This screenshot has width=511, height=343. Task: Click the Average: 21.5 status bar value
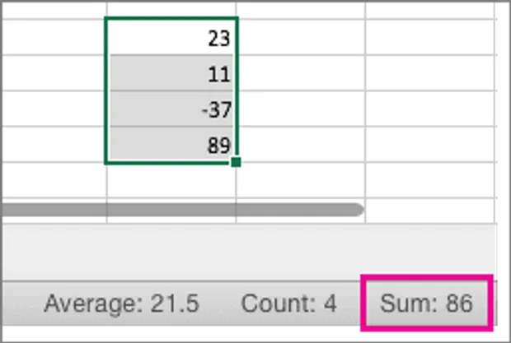coord(121,303)
